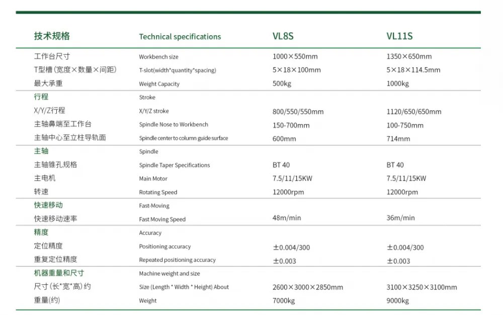
Task: Click the '1120/650/650mm' value
Action: (x=414, y=112)
